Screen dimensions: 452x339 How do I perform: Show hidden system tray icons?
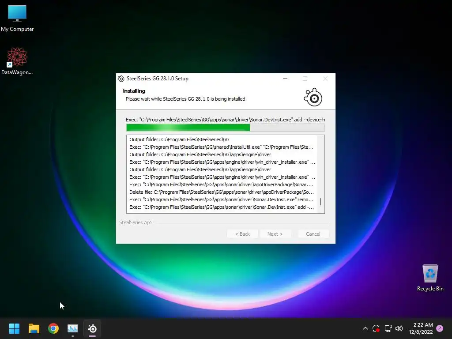coord(365,328)
